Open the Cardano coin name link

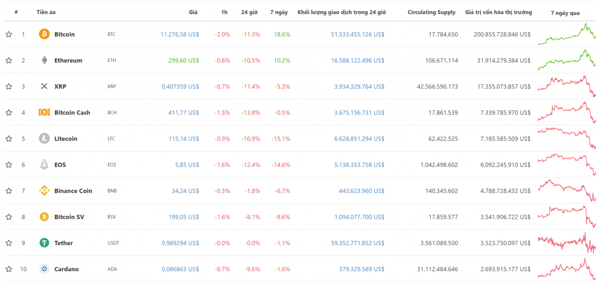[66, 269]
